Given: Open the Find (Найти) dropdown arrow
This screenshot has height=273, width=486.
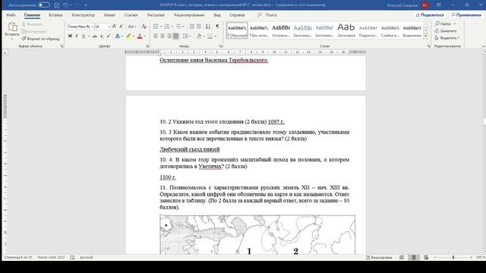Looking at the screenshot, I should point(455,24).
